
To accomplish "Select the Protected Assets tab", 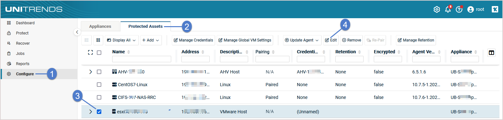I will (146, 26).
